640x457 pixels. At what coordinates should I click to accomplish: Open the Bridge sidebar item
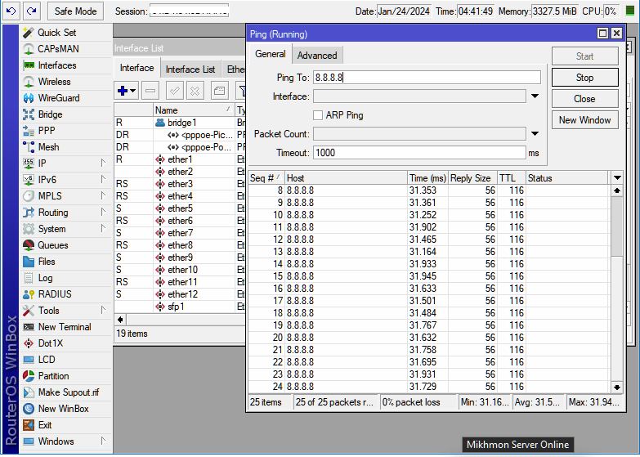(x=50, y=114)
